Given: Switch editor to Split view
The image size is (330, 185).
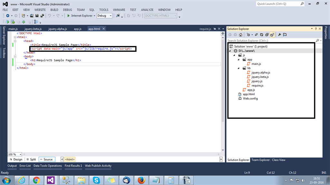Looking at the screenshot, I should pos(31,159).
